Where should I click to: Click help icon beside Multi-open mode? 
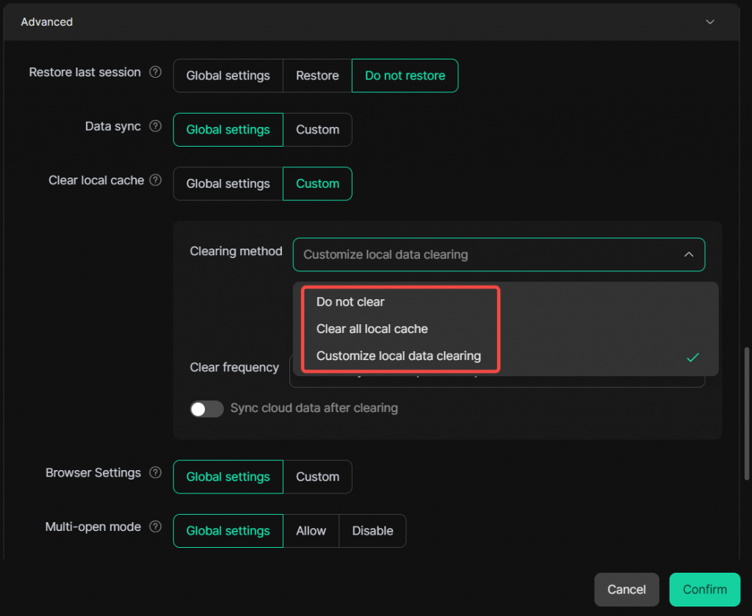pos(155,527)
